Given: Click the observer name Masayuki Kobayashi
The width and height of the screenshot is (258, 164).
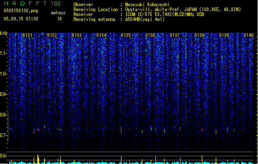Looking at the screenshot, I should [x=147, y=5].
